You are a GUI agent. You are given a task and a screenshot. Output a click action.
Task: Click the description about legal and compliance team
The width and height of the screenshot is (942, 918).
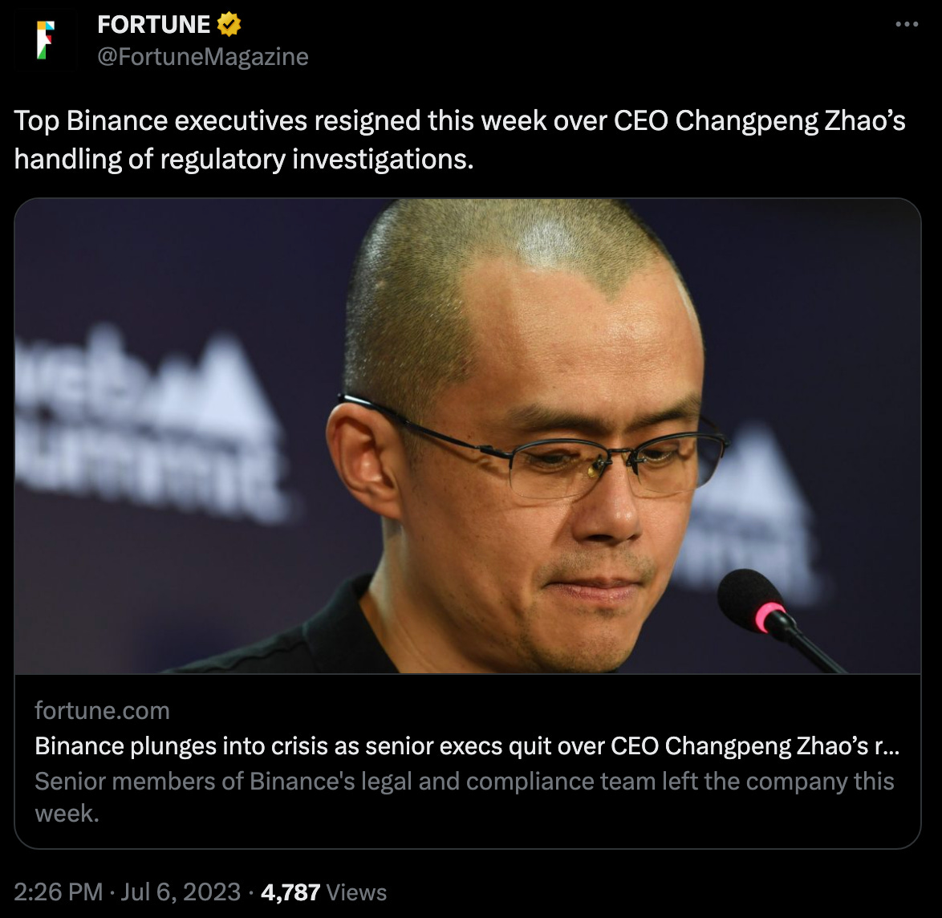(465, 798)
